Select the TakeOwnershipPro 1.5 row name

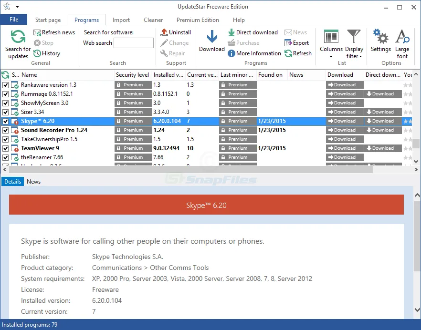[49, 140]
